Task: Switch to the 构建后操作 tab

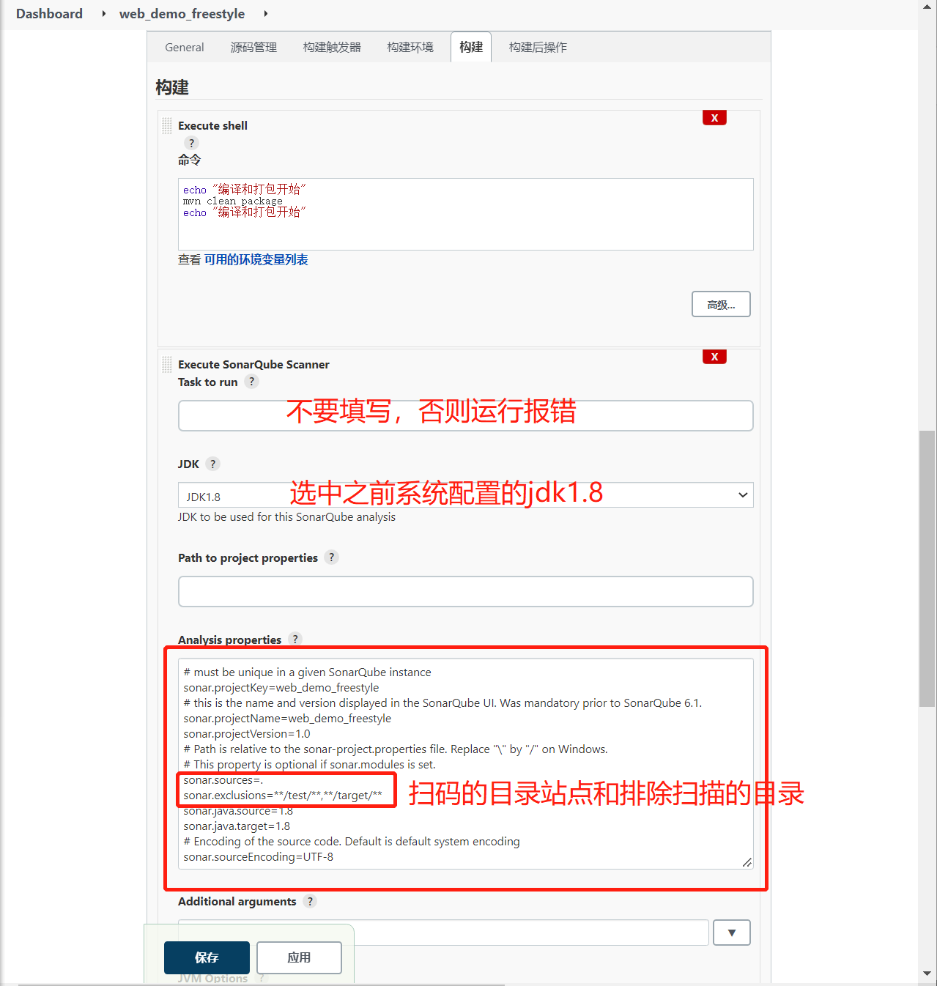Action: coord(538,47)
